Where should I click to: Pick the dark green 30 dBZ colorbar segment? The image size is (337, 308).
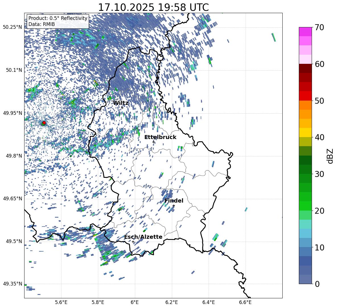tap(305, 169)
